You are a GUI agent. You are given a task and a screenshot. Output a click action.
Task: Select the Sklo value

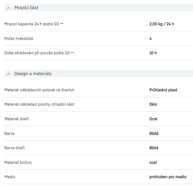pyautogui.click(x=153, y=104)
